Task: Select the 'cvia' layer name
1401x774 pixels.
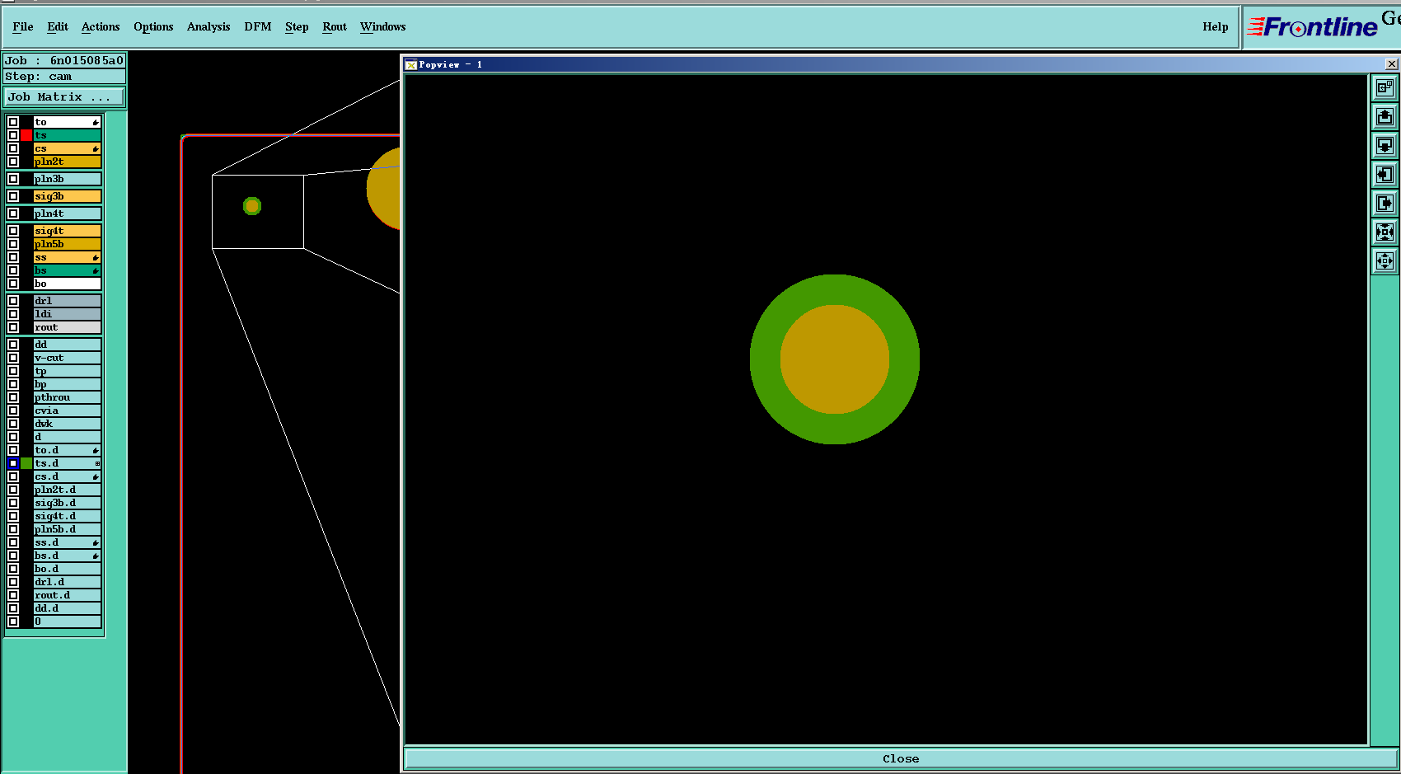Action: pos(67,410)
